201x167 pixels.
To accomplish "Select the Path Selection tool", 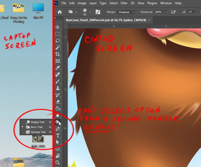I will [x=58, y=142].
